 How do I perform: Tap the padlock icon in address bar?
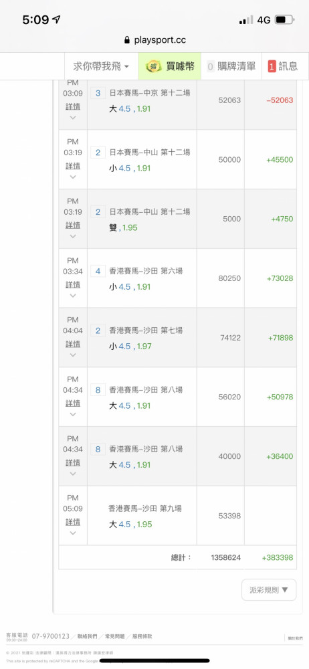click(126, 41)
